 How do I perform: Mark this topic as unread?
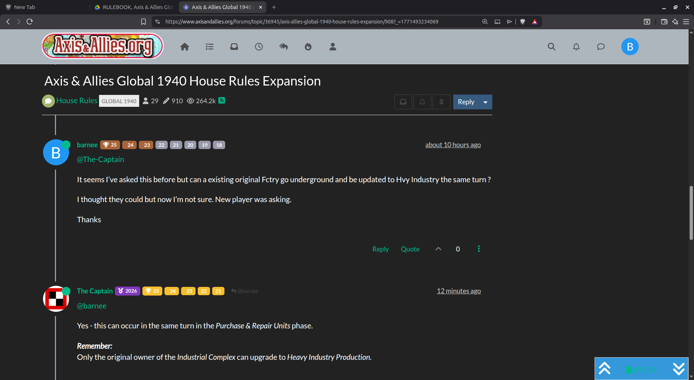pos(403,102)
